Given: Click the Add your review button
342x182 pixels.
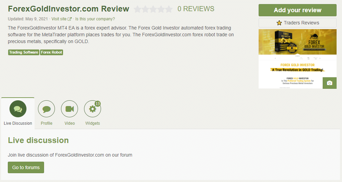Looking at the screenshot, I should pos(298,10).
